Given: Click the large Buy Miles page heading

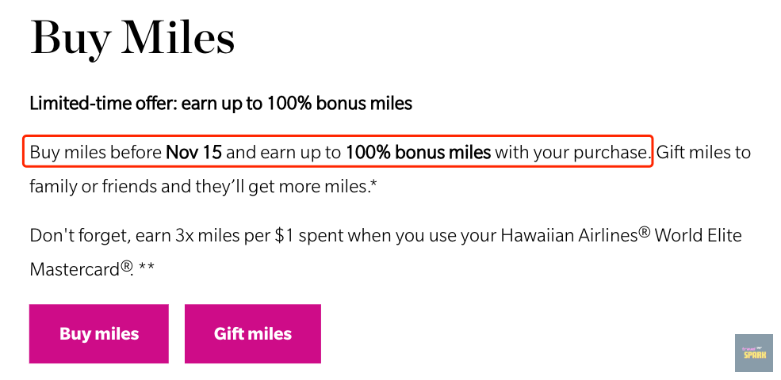Looking at the screenshot, I should [132, 37].
